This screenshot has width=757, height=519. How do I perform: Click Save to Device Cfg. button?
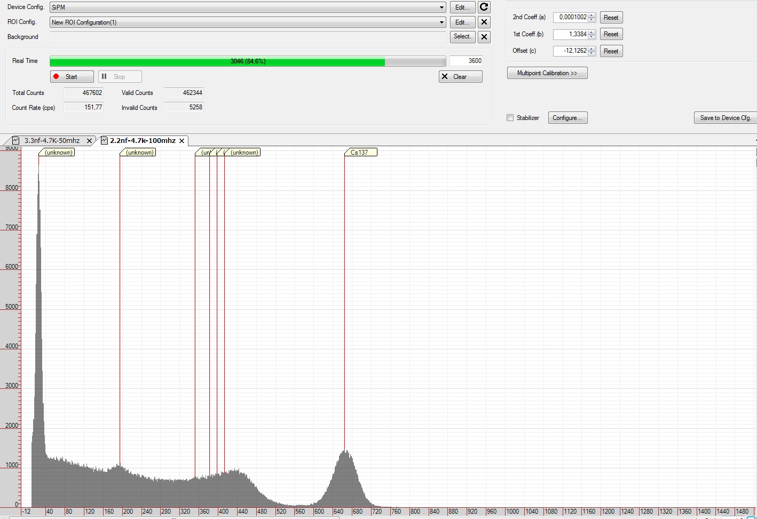pyautogui.click(x=725, y=118)
